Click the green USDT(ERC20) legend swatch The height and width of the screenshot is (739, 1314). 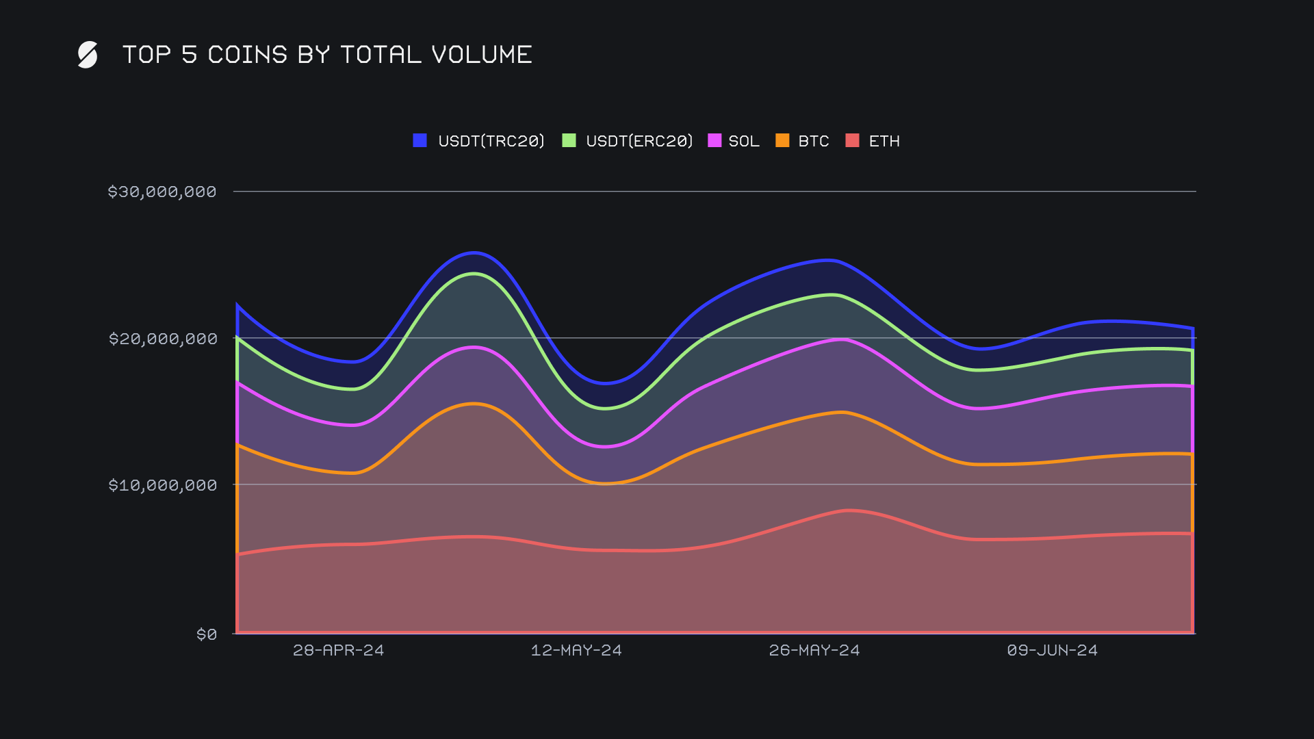click(x=569, y=140)
